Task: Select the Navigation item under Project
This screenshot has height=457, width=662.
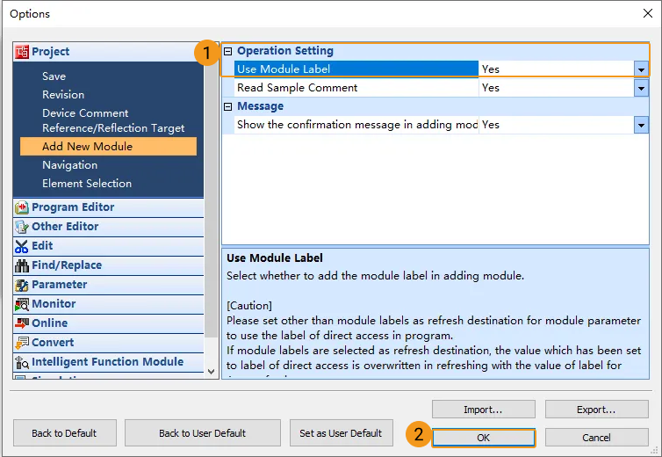Action: click(x=69, y=165)
